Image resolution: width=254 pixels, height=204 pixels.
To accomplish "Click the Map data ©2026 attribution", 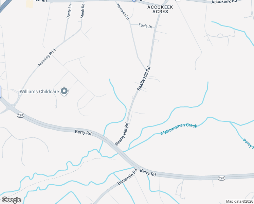I will [240, 201].
